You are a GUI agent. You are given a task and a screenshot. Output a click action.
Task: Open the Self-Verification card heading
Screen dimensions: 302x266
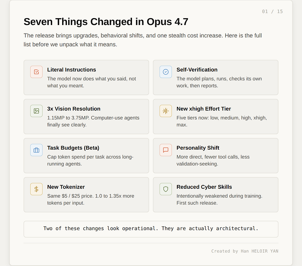pyautogui.click(x=197, y=70)
